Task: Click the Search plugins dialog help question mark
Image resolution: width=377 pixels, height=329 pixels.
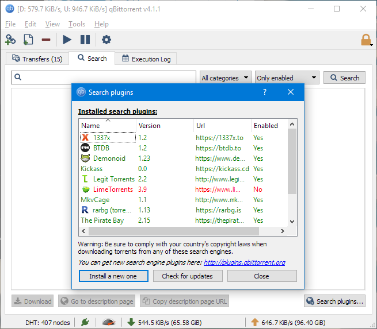Action: coord(265,92)
